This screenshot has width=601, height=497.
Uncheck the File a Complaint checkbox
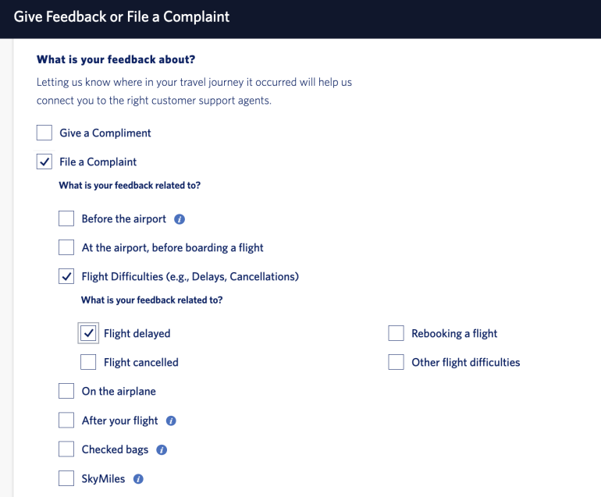44,162
